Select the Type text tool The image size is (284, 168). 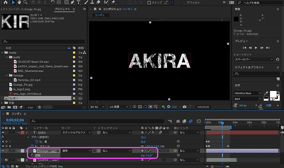click(78, 2)
